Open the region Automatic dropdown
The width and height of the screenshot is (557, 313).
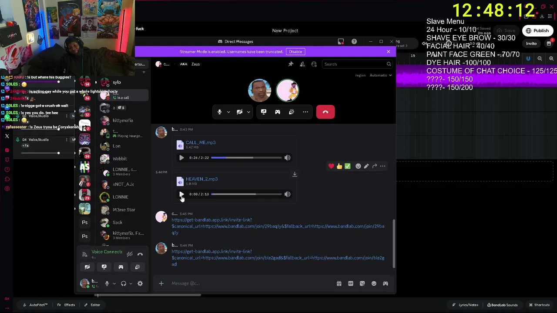[381, 75]
